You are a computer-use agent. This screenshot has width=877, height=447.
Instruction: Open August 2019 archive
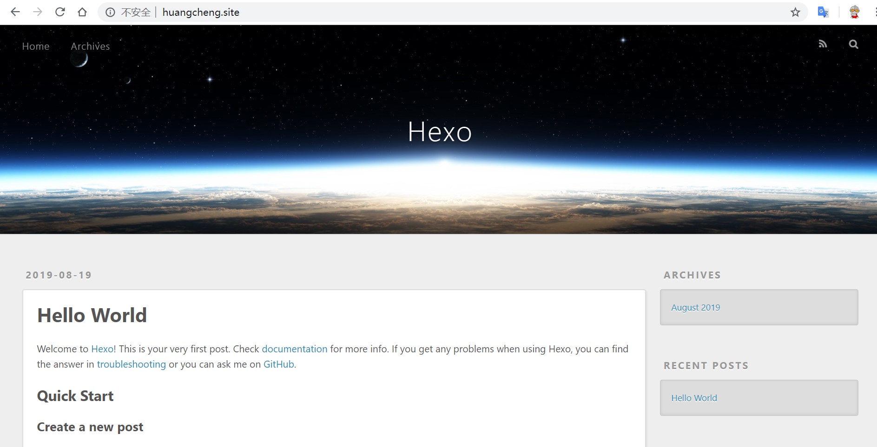[695, 307]
